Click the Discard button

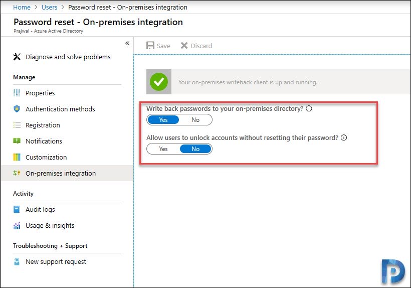pos(196,46)
